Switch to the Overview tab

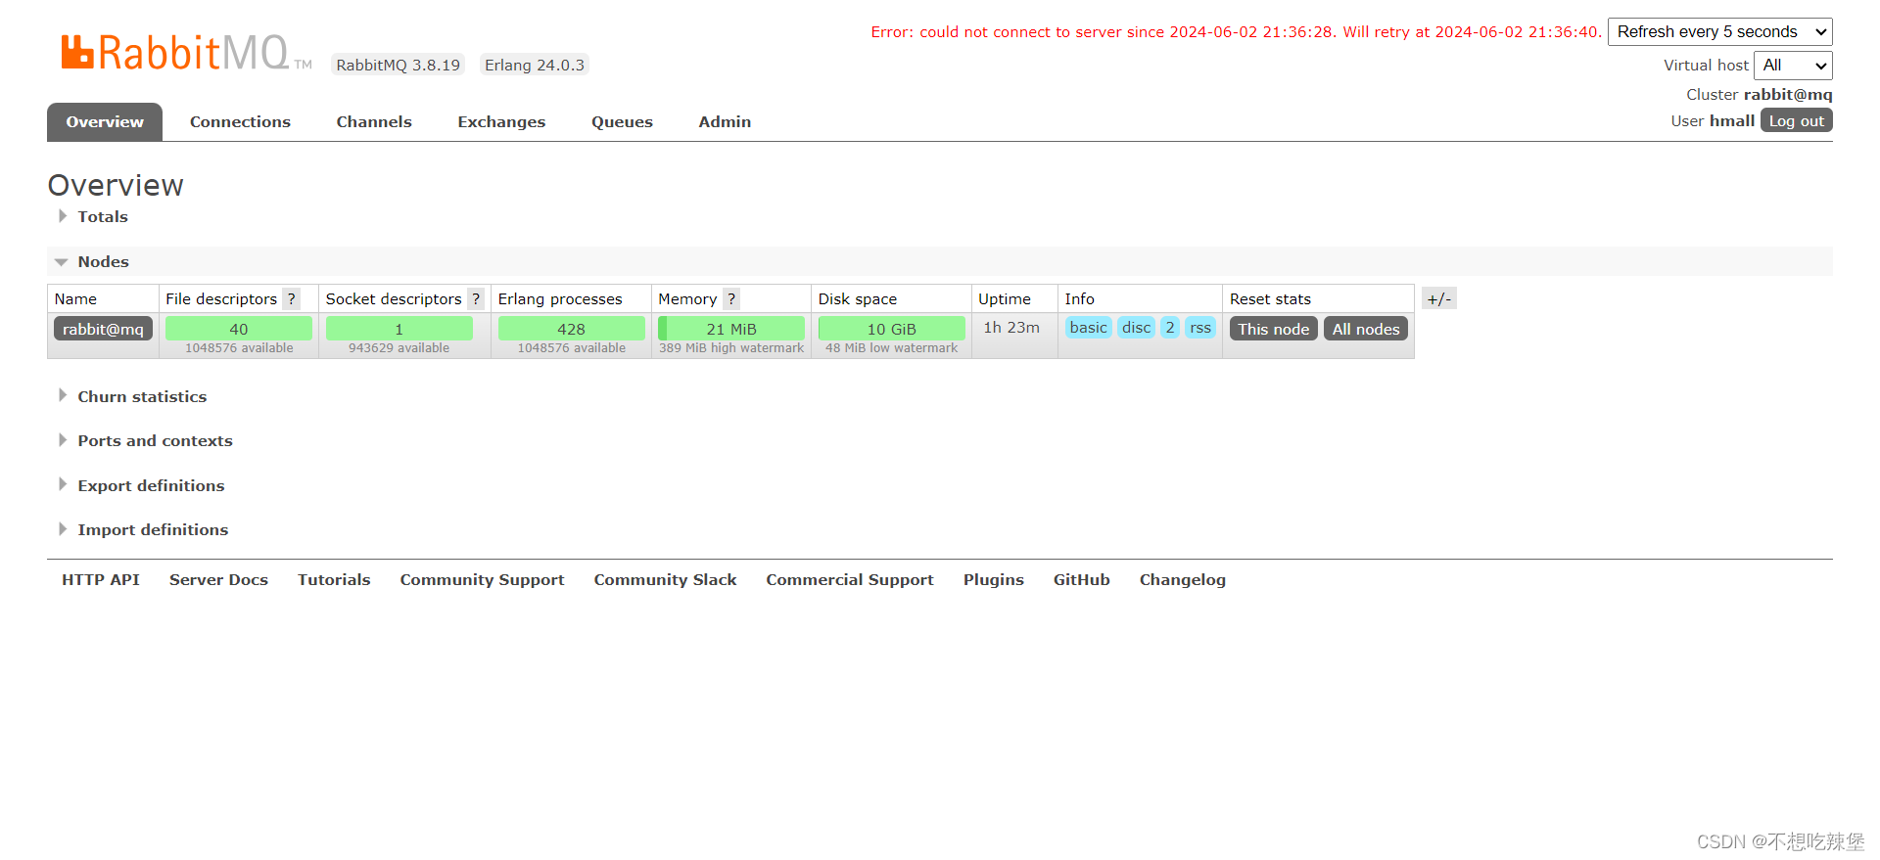(x=105, y=122)
